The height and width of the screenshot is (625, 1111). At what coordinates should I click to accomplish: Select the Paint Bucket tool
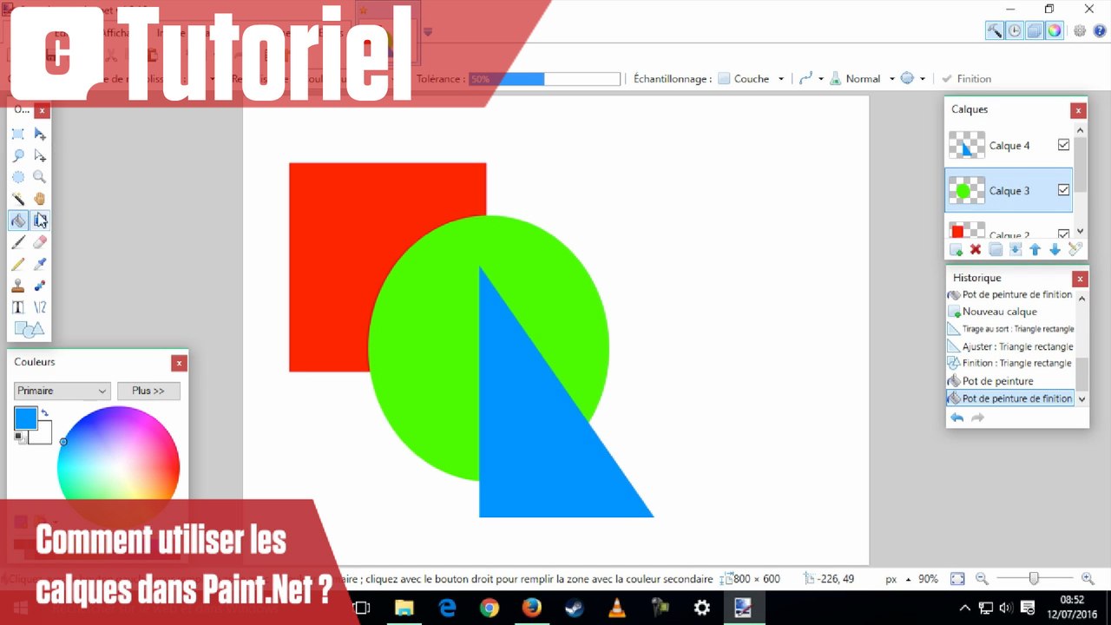pos(17,220)
